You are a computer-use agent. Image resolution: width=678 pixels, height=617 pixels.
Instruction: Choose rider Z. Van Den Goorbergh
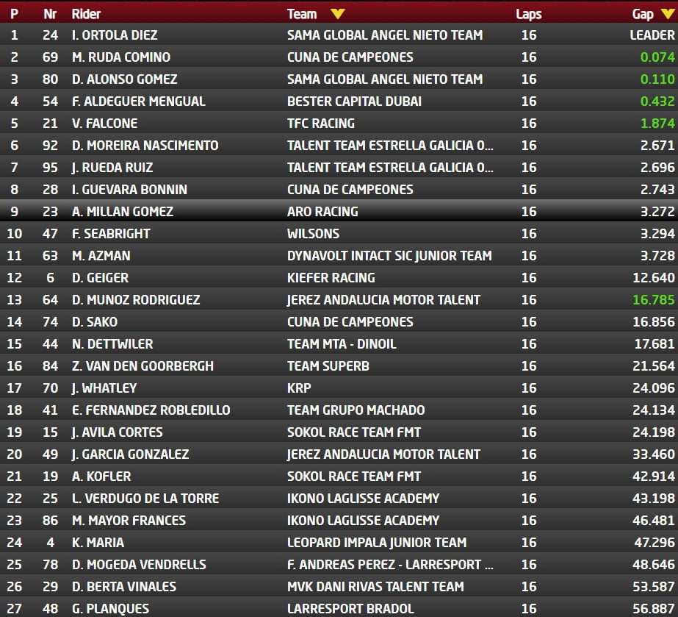(143, 365)
